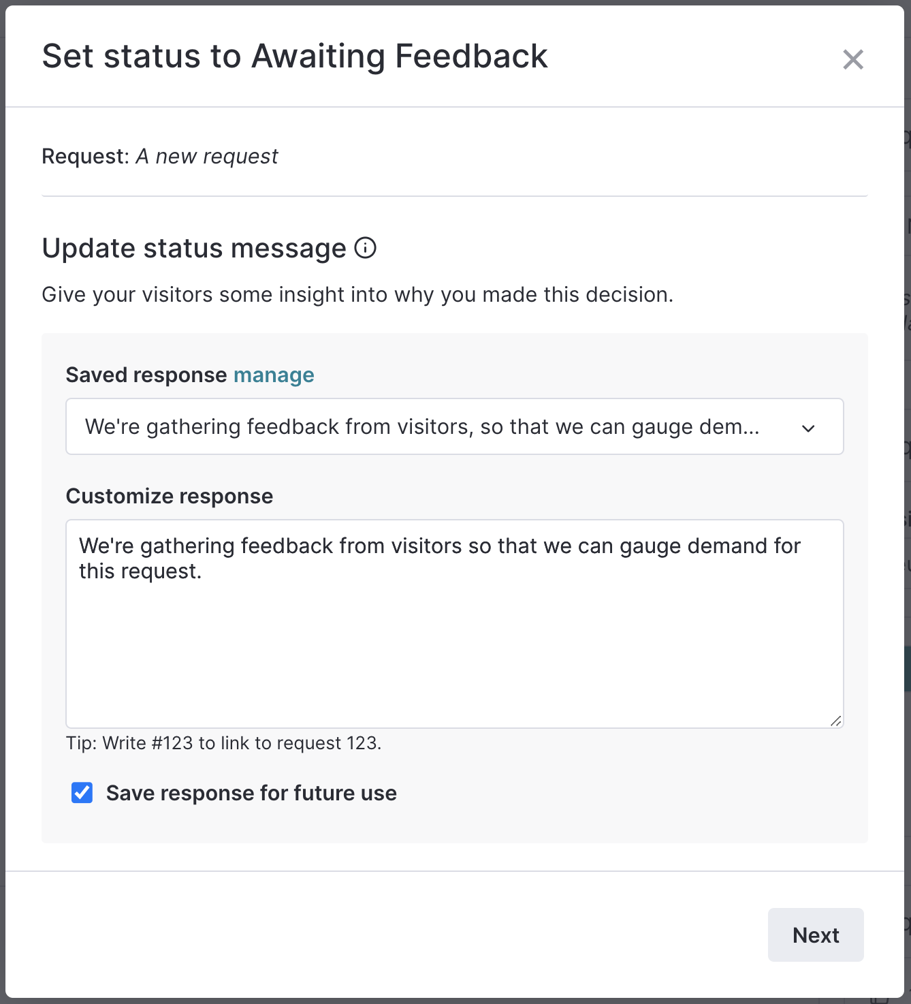Click the 'Set status to Awaiting Feedback' title
Viewport: 911px width, 1004px height.
tap(295, 57)
